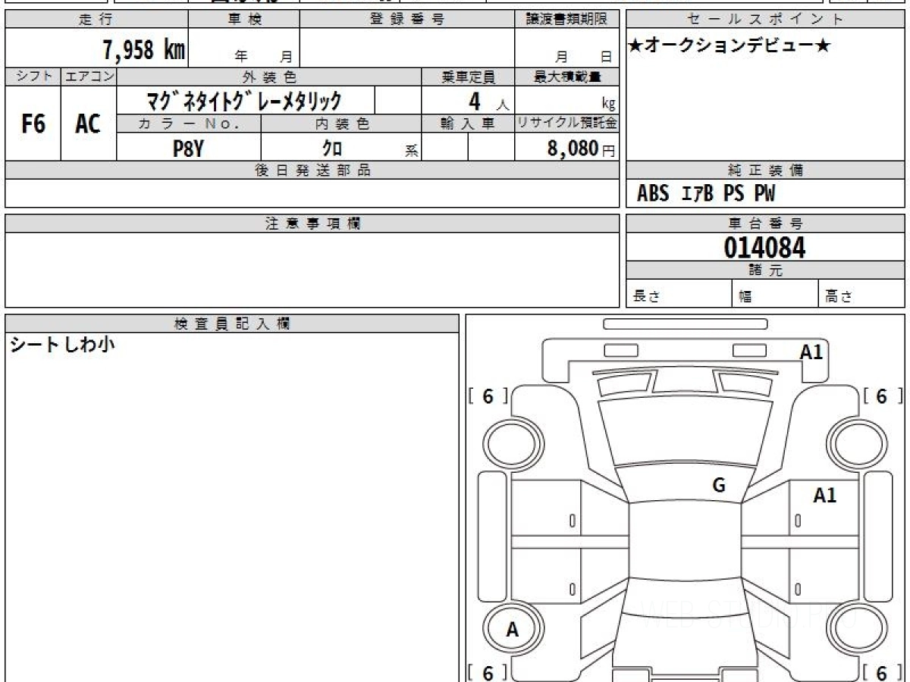The width and height of the screenshot is (910, 682).
Task: Select the F6 shift value
Action: pos(33,124)
